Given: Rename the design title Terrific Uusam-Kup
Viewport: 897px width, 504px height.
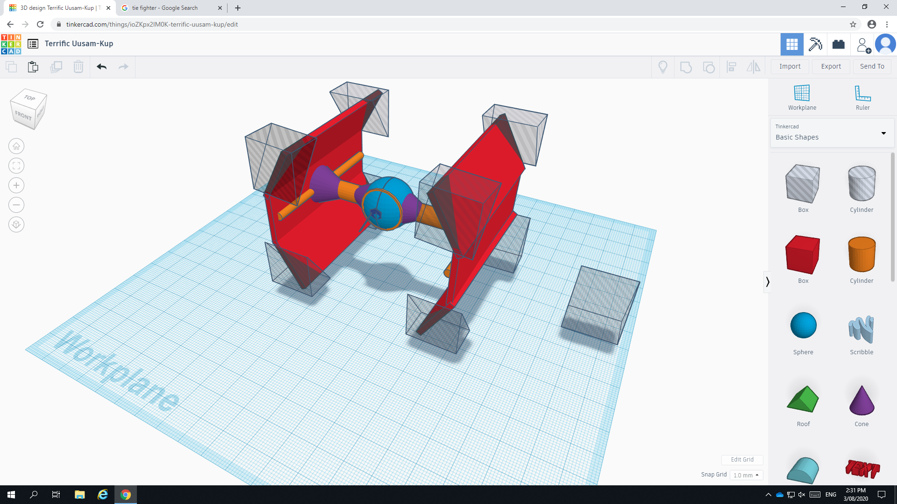Looking at the screenshot, I should [79, 44].
